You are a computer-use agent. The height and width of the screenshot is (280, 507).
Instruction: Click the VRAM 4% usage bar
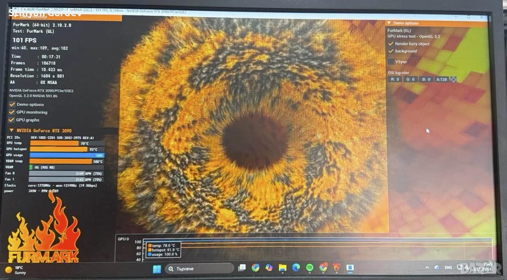(66, 168)
